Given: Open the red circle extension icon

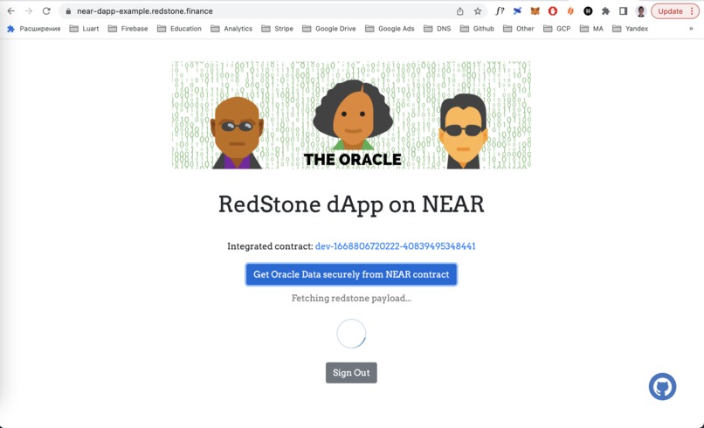Looking at the screenshot, I should click(x=553, y=11).
